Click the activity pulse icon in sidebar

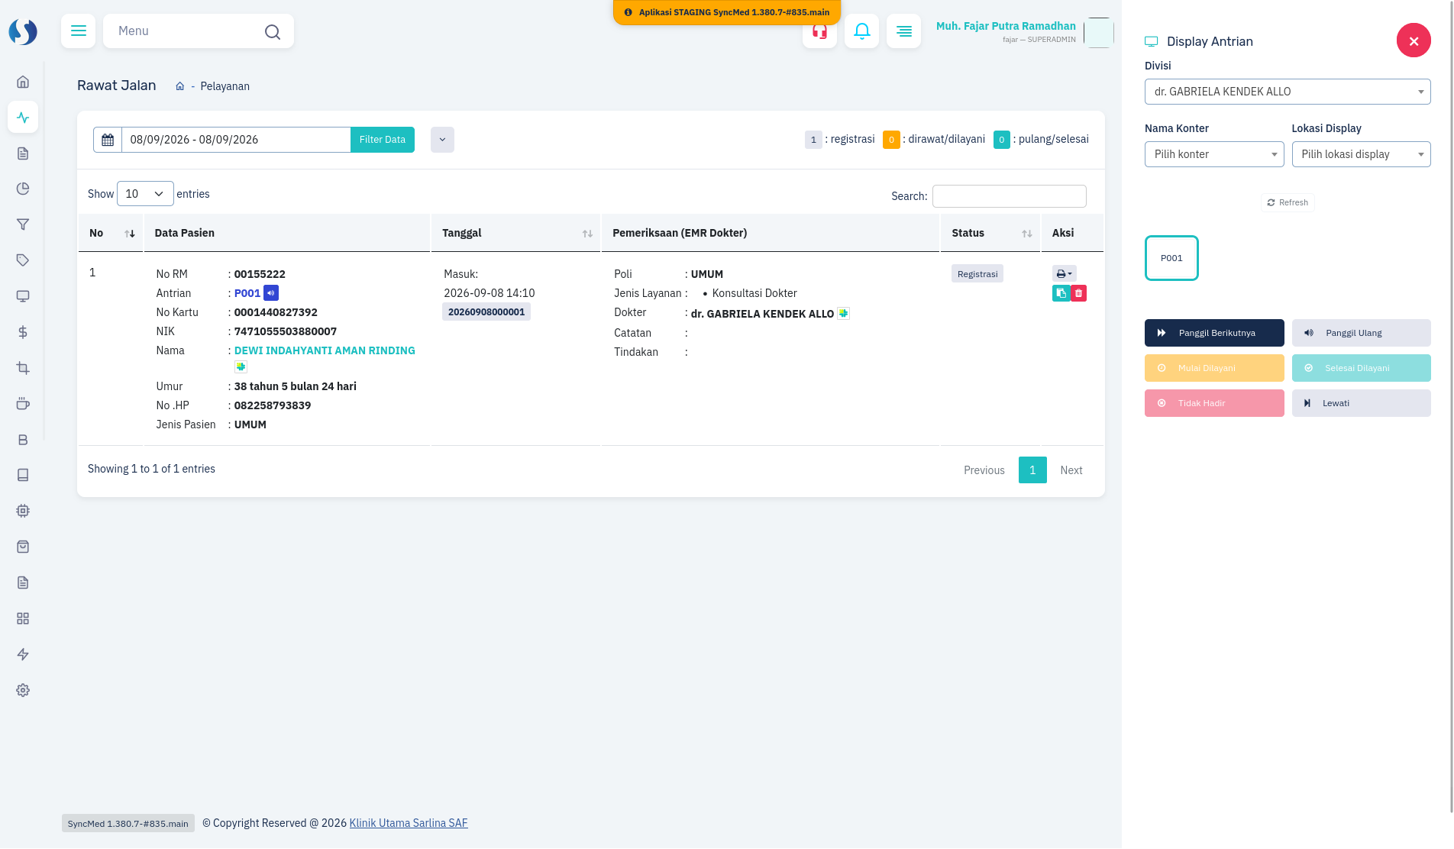coord(23,118)
